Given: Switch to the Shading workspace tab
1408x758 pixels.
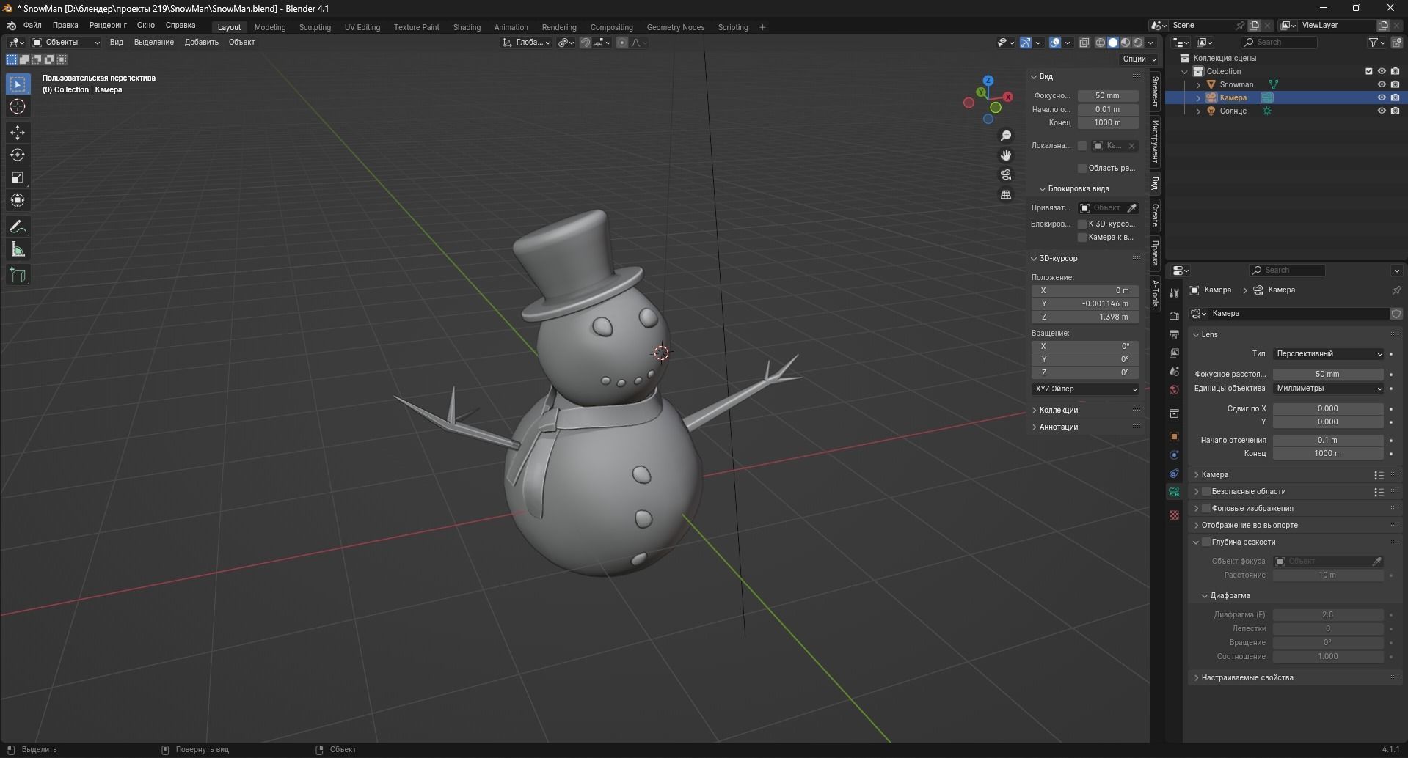Looking at the screenshot, I should [467, 27].
